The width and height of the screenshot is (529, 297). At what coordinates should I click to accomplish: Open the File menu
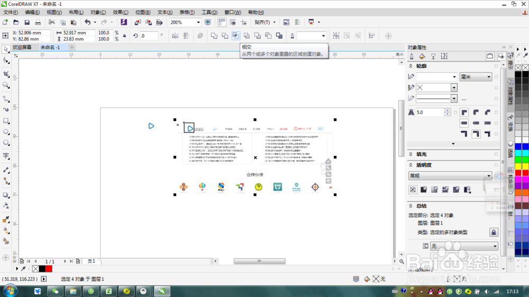(x=11, y=12)
